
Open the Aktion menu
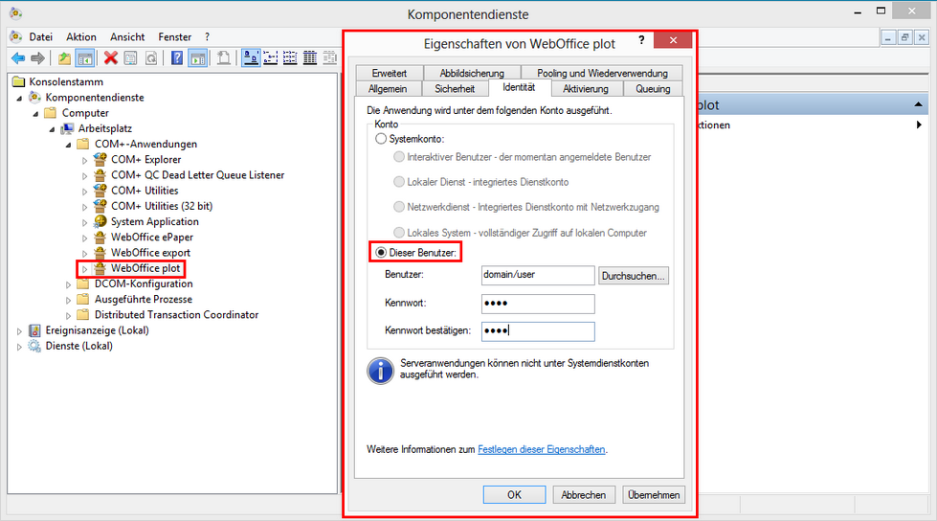point(81,37)
